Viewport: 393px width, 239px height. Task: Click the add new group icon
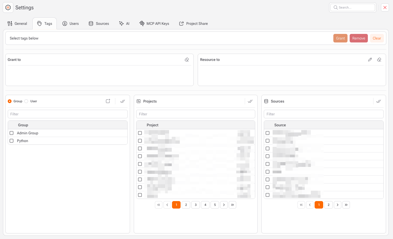click(x=108, y=101)
